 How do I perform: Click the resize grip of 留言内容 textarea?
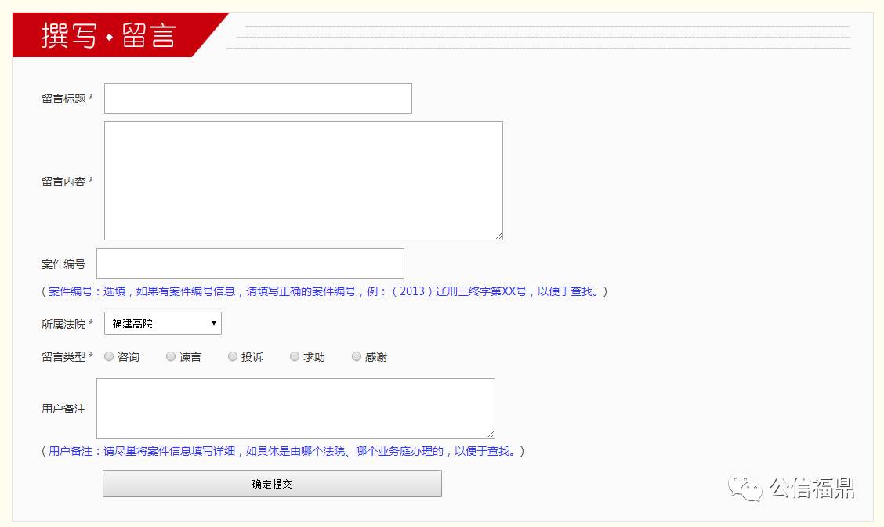(x=499, y=235)
